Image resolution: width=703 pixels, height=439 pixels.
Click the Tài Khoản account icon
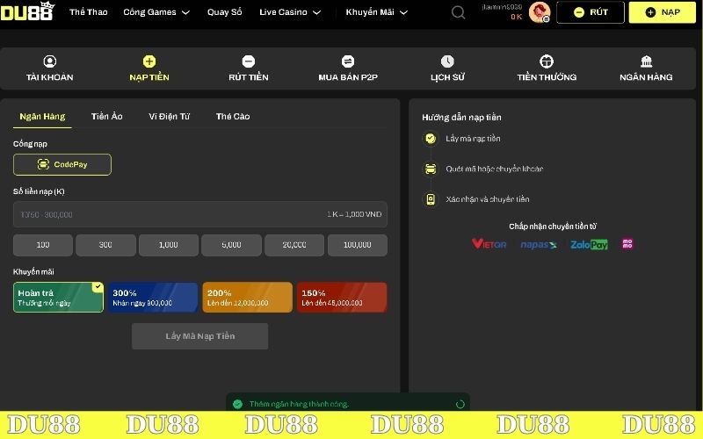(50, 61)
